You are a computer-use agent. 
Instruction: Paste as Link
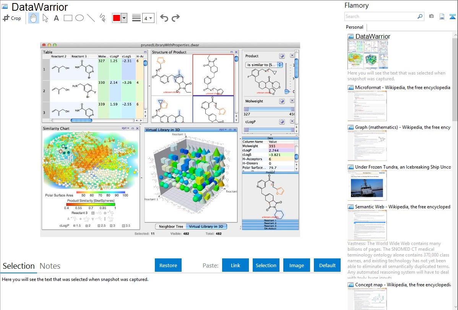click(235, 265)
